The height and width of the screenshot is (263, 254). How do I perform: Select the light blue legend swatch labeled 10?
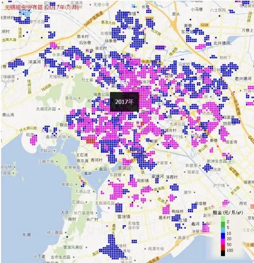223,230
